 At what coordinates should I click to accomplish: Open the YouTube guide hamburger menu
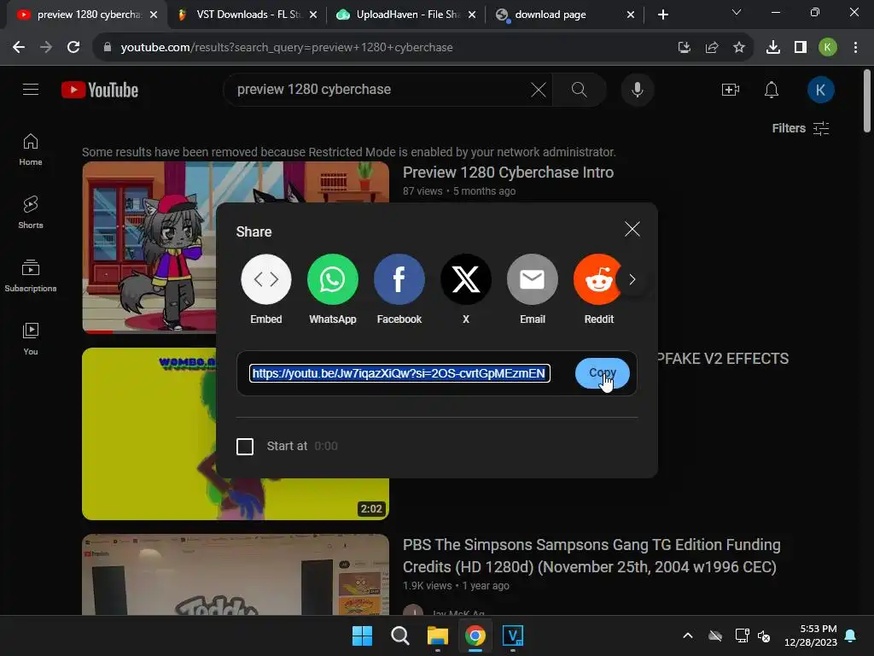[31, 89]
